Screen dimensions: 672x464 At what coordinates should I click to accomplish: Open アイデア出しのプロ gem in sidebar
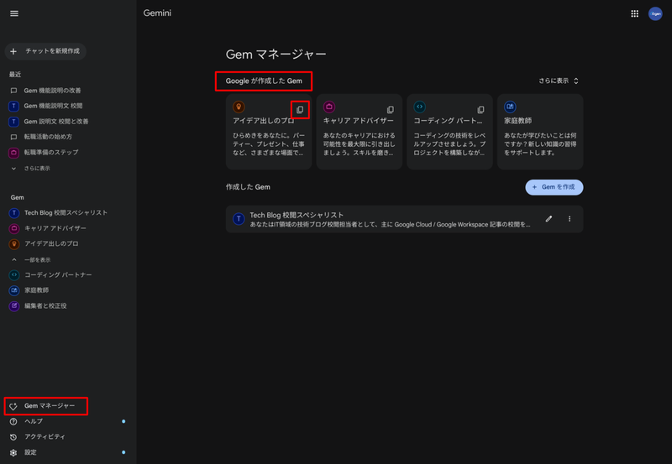[x=51, y=243]
